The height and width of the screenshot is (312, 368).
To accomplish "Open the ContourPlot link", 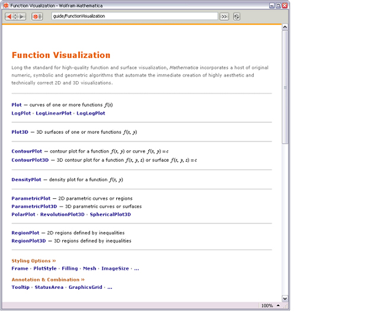I will pyautogui.click(x=27, y=151).
